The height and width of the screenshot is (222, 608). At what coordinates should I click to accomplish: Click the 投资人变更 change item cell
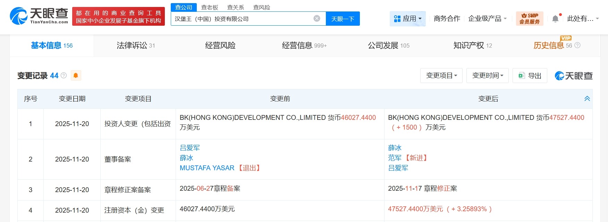point(138,124)
